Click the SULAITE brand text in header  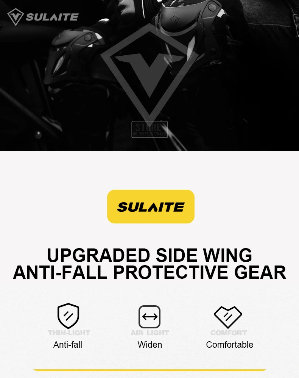click(52, 17)
